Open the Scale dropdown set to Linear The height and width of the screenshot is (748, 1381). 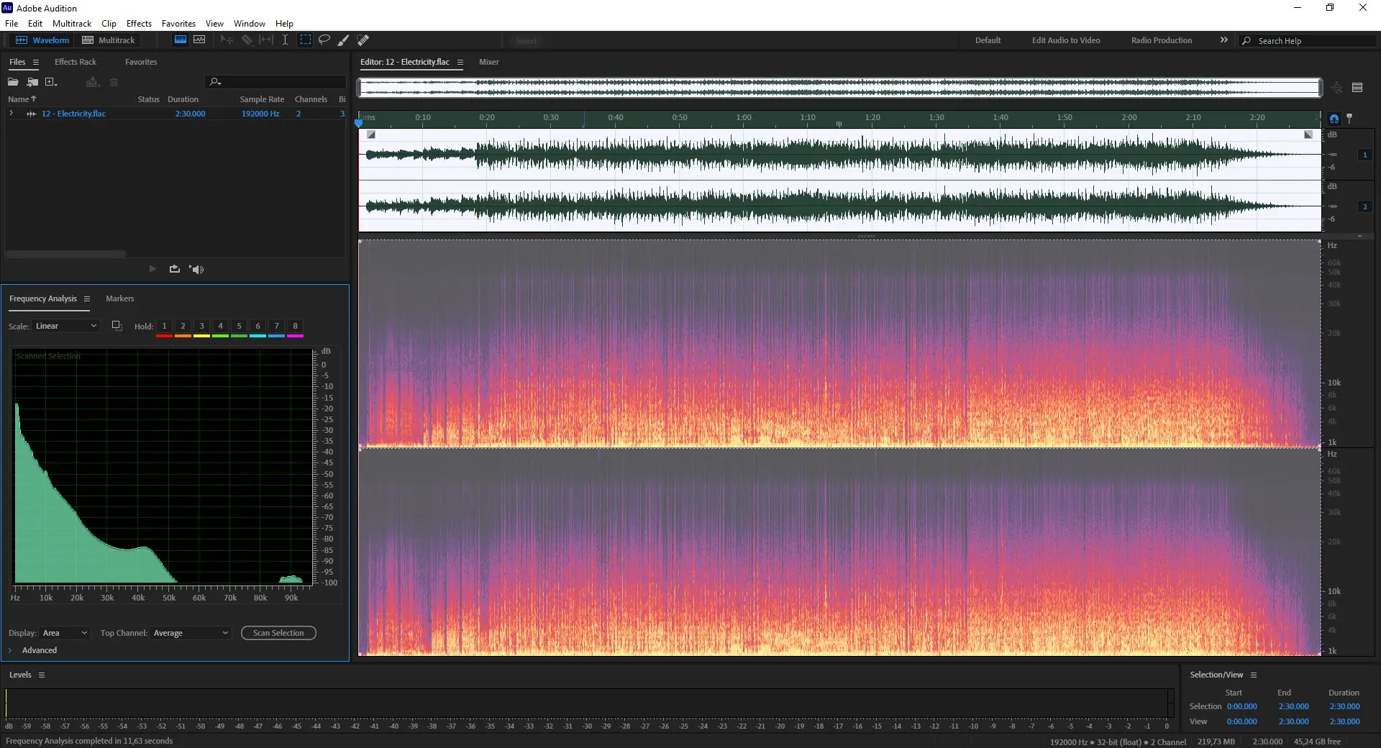[x=65, y=327]
